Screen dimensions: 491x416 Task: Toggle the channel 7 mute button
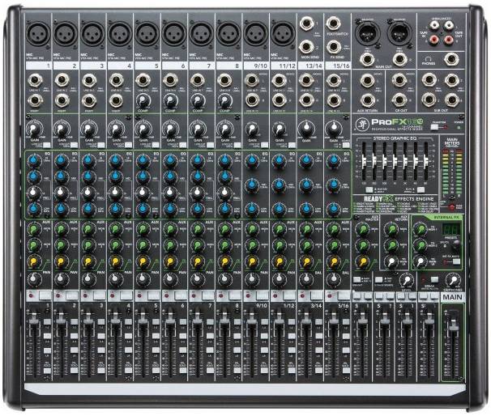[x=208, y=295]
